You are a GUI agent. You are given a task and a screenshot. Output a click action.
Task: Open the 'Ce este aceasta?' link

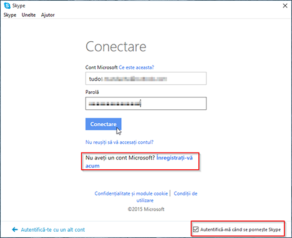[x=137, y=67]
